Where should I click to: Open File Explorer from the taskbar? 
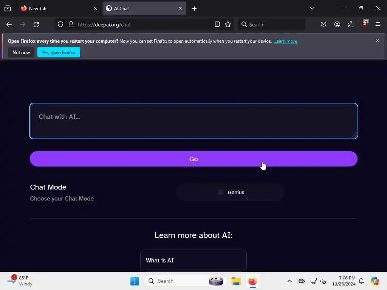point(236,281)
